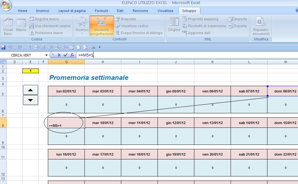298x184 pixels.
Task: Click the Importa button in XML group
Action: click(x=235, y=19)
